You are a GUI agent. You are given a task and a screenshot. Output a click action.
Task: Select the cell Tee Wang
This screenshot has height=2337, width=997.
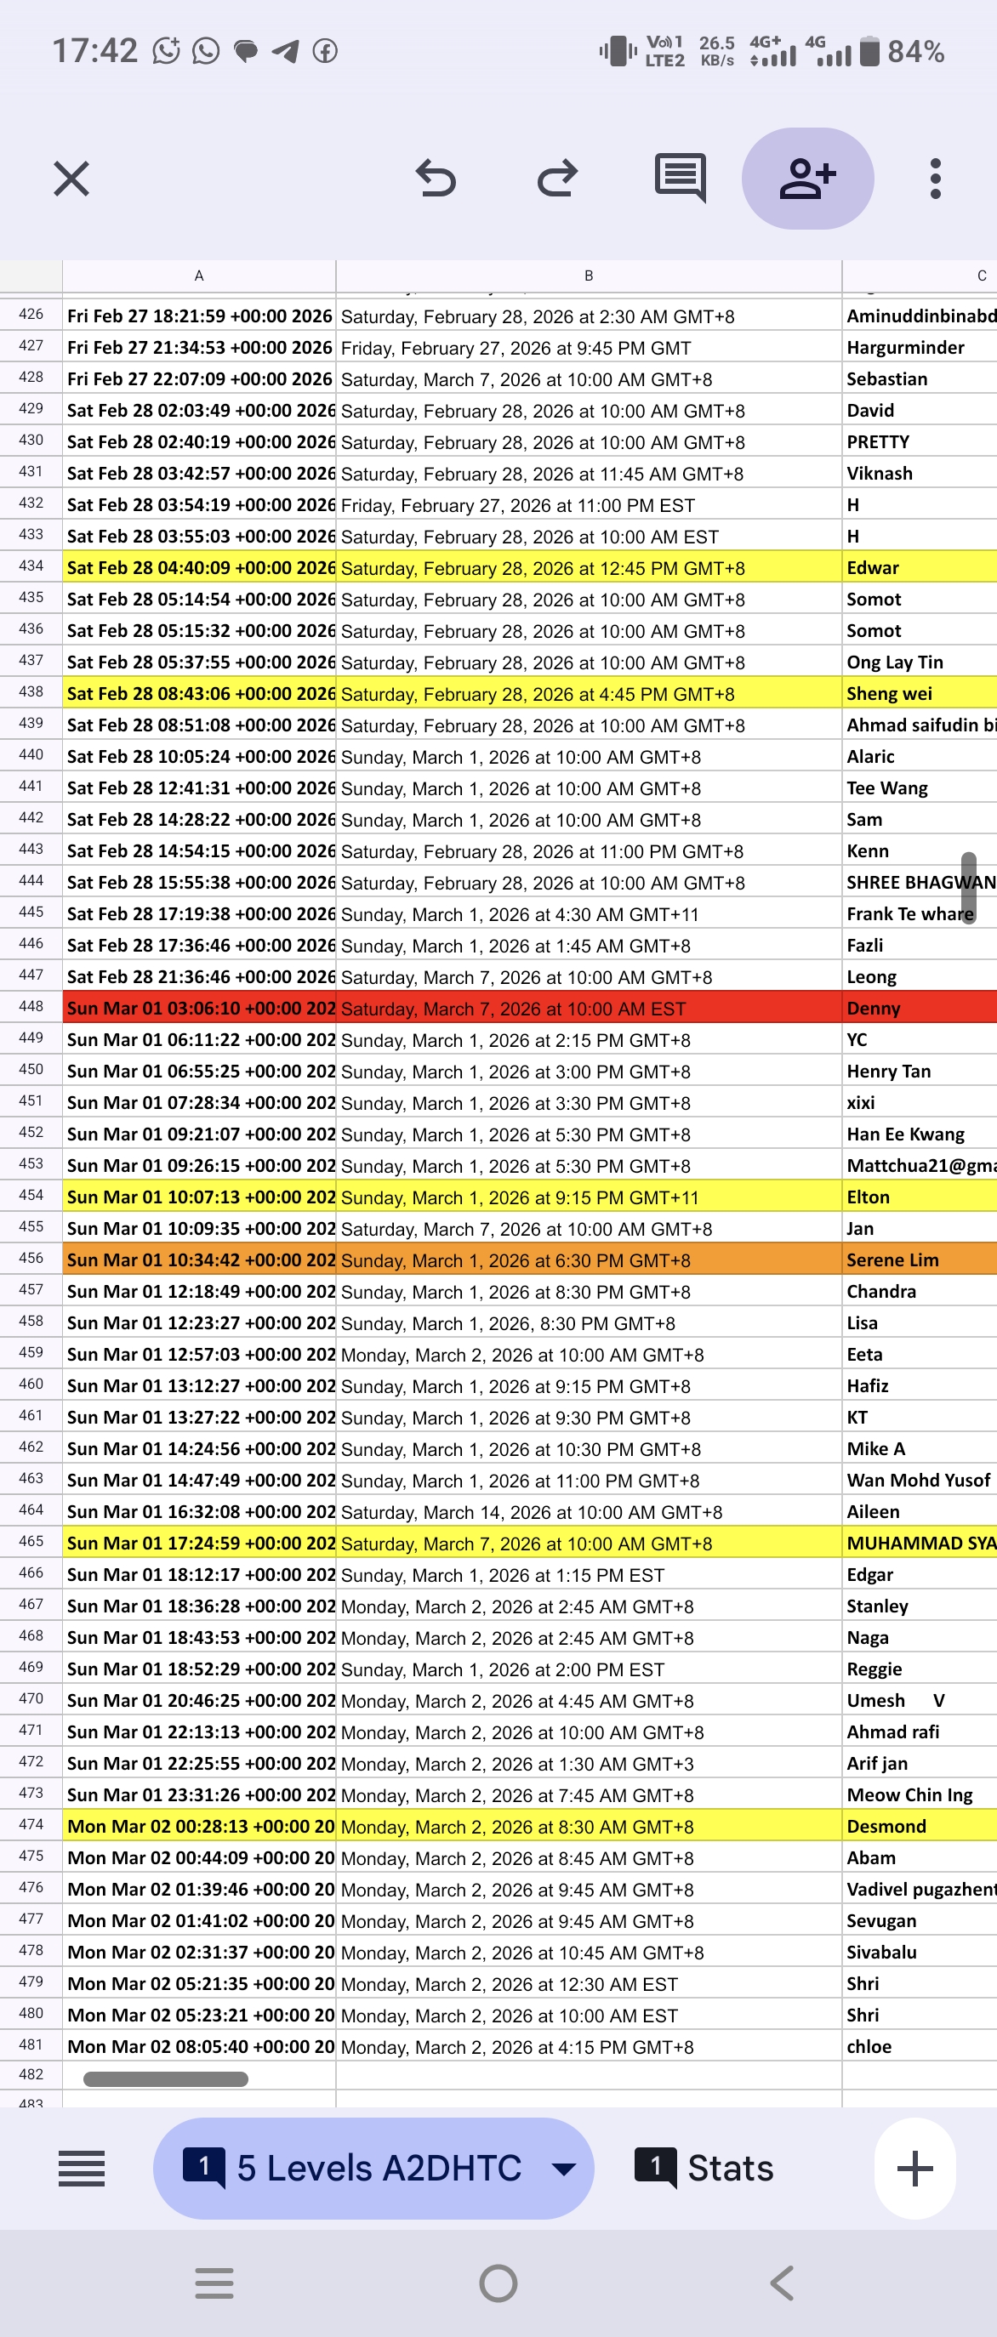[x=920, y=788]
